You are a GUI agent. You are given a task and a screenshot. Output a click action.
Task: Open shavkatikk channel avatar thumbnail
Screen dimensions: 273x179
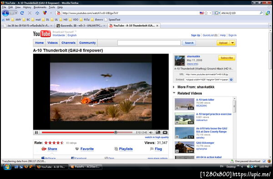pos(180,61)
